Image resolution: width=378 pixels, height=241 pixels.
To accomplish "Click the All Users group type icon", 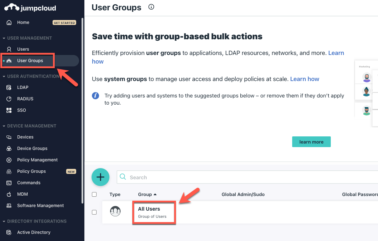I will (x=115, y=211).
